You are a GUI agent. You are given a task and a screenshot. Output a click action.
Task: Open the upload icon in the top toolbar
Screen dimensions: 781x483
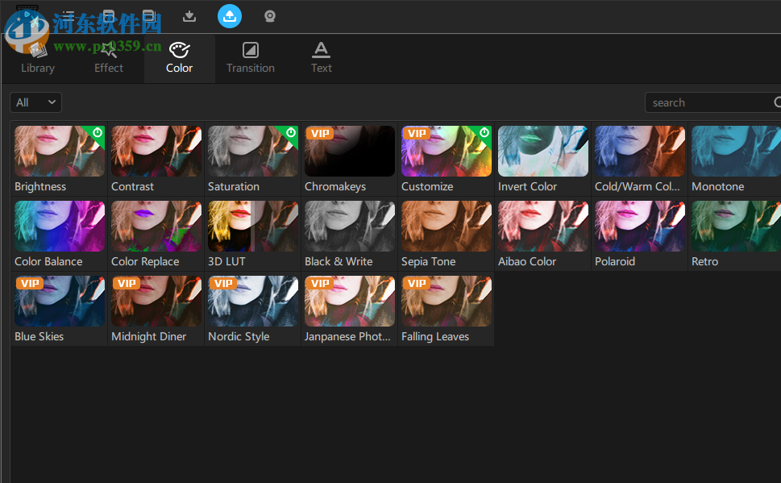229,16
